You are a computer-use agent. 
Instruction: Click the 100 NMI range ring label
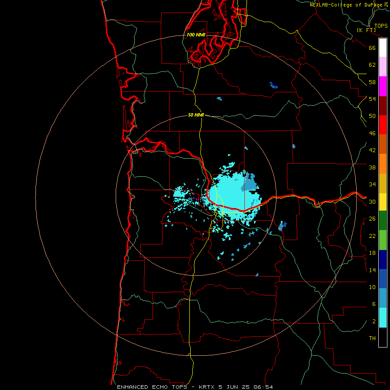pyautogui.click(x=196, y=35)
